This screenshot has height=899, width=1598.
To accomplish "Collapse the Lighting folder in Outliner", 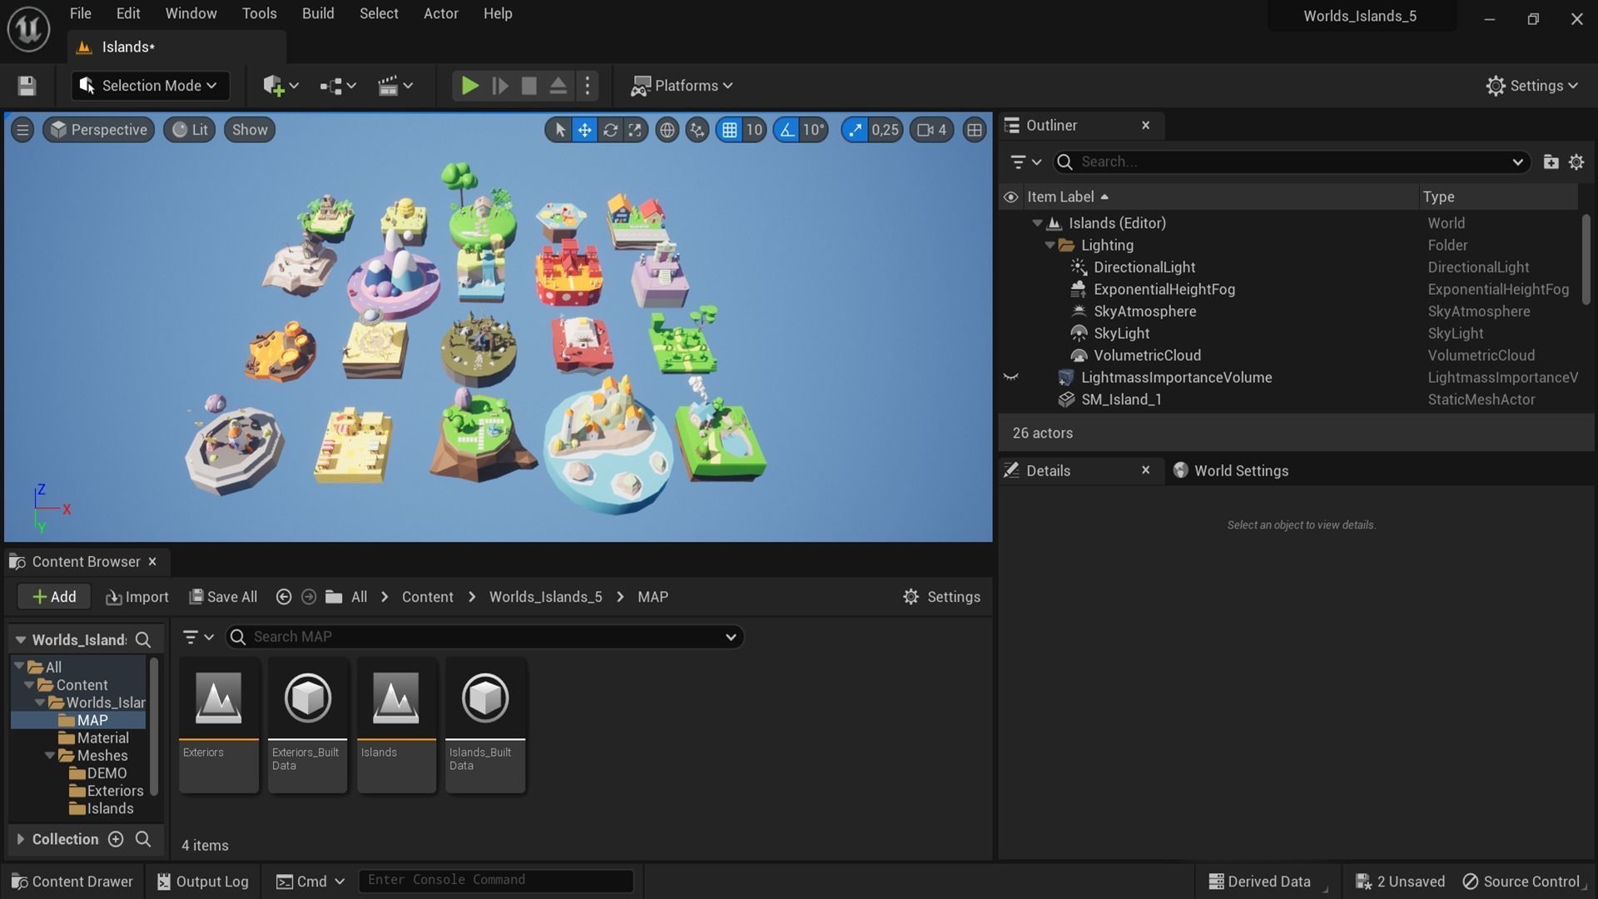I will 1050,245.
